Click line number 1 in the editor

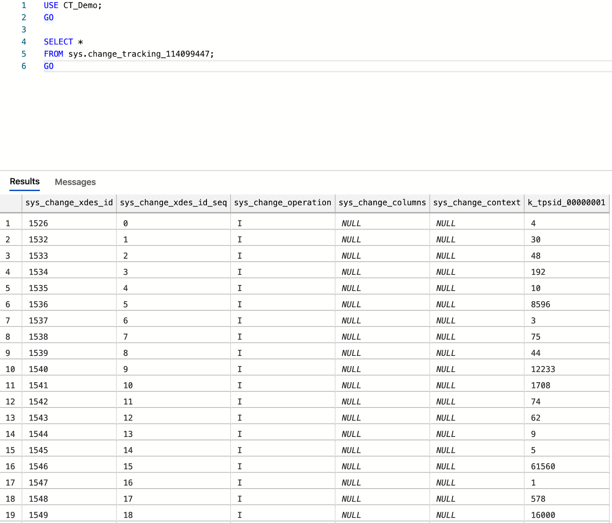[24, 5]
